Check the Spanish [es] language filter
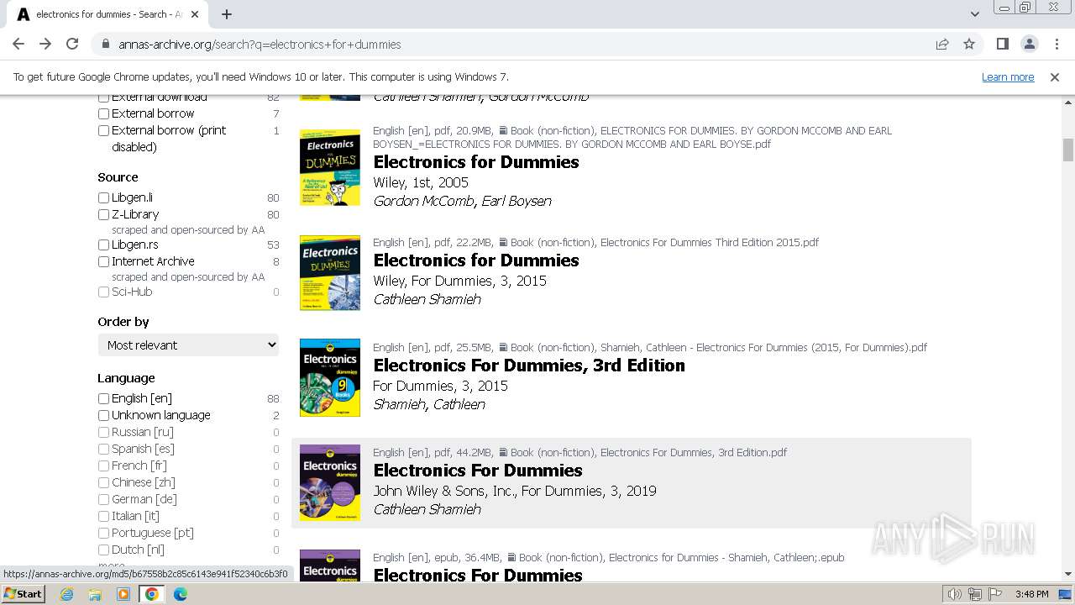Image resolution: width=1075 pixels, height=605 pixels. [103, 449]
